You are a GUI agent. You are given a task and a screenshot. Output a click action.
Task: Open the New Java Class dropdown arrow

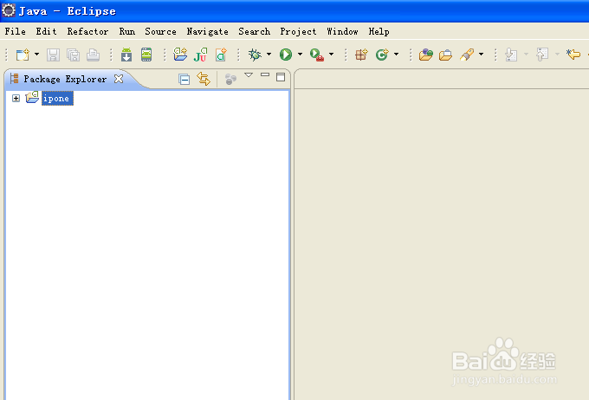coord(397,55)
